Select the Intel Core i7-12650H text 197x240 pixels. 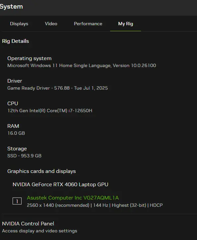(50, 111)
